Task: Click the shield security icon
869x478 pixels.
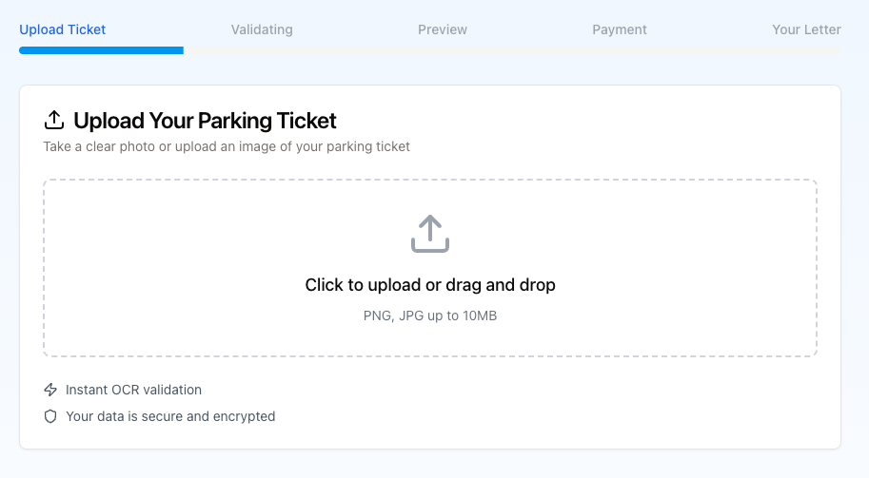Action: (x=51, y=416)
